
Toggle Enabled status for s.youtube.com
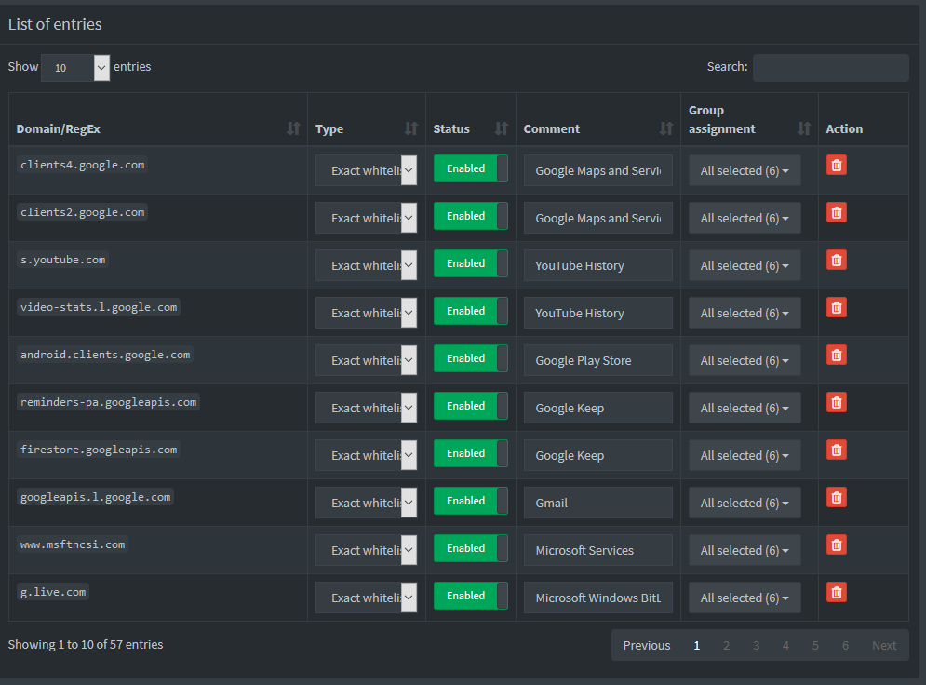pos(471,263)
